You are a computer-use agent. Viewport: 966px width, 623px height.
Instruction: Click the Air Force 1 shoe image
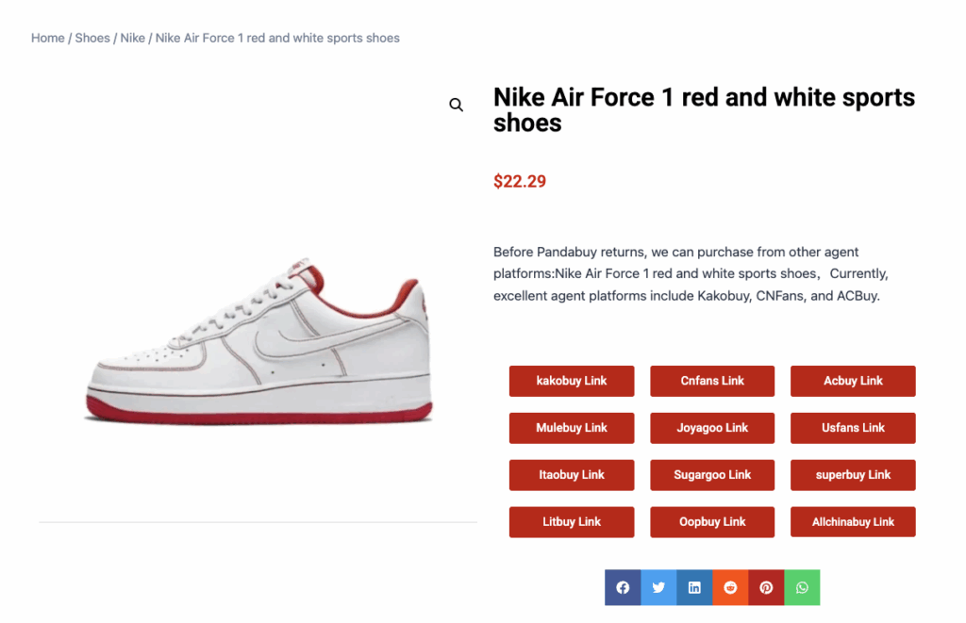(258, 344)
